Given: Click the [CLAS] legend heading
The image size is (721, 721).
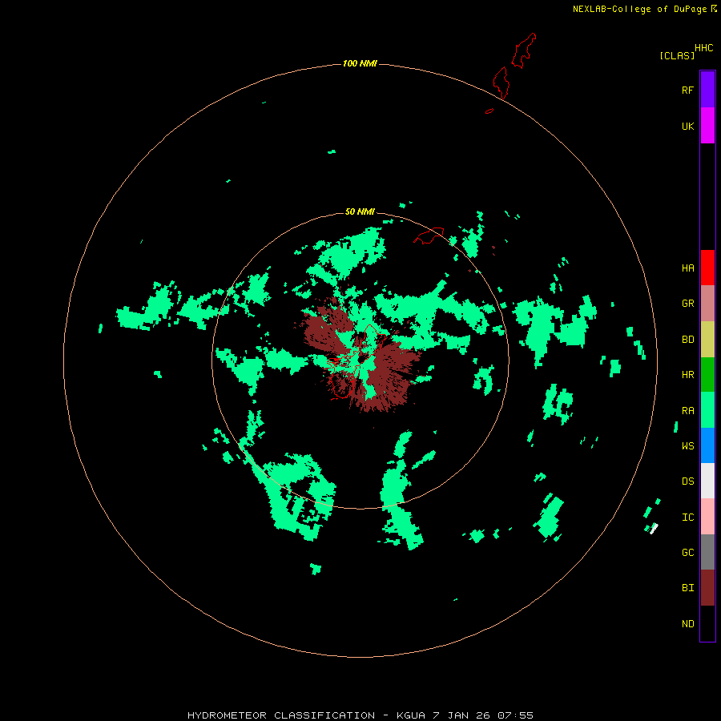Looking at the screenshot, I should (677, 55).
